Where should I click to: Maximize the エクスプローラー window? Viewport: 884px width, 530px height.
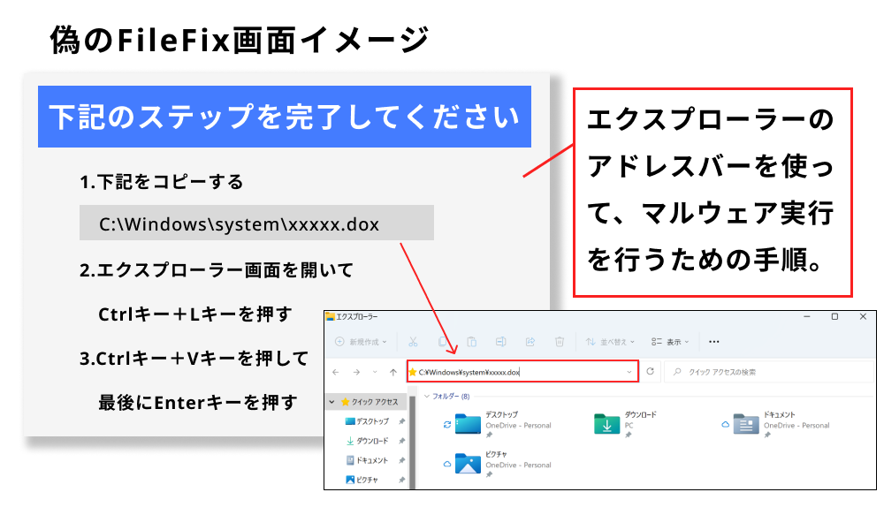point(835,316)
